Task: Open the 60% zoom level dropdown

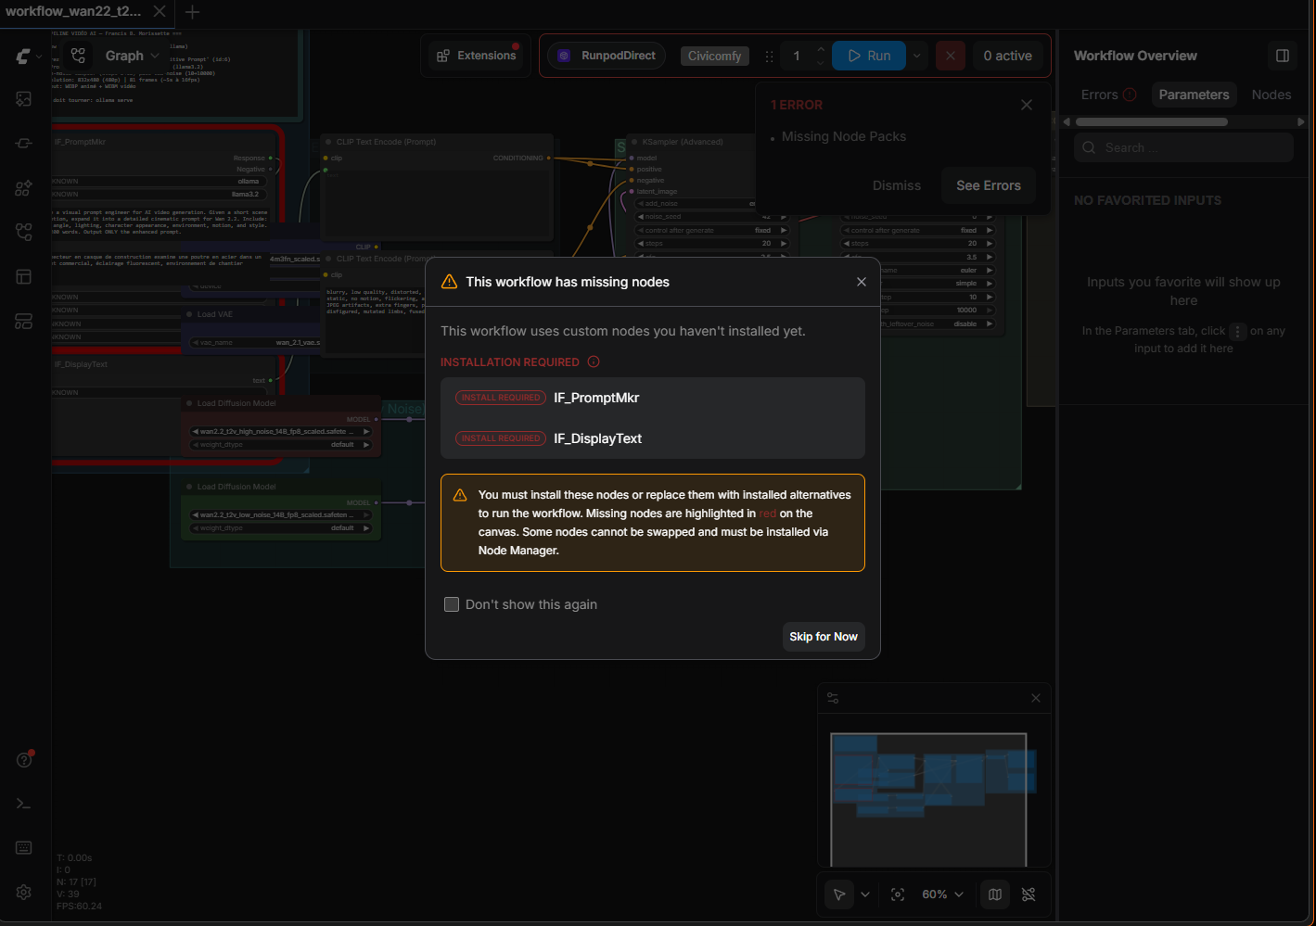Action: point(942,894)
